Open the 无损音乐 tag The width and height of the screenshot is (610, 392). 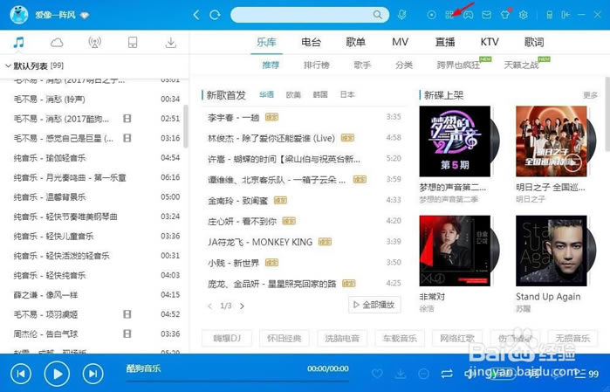coord(572,338)
